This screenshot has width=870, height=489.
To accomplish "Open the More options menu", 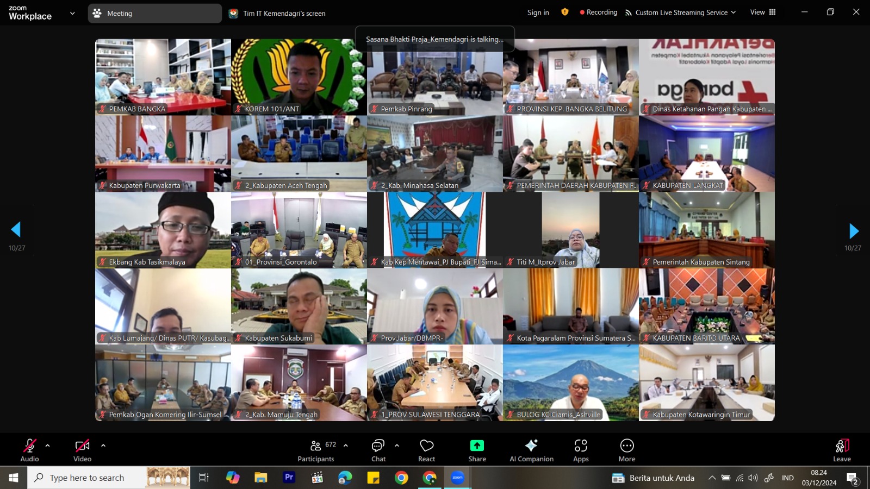I will click(626, 450).
